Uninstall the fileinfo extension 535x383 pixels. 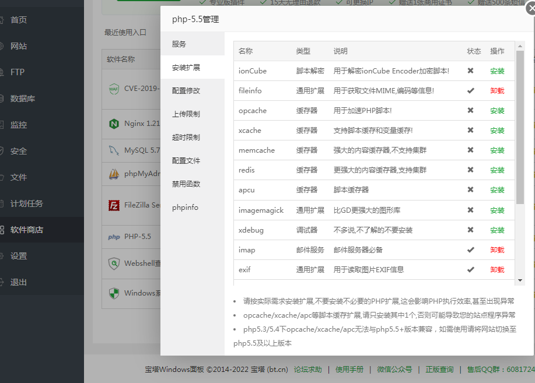497,91
